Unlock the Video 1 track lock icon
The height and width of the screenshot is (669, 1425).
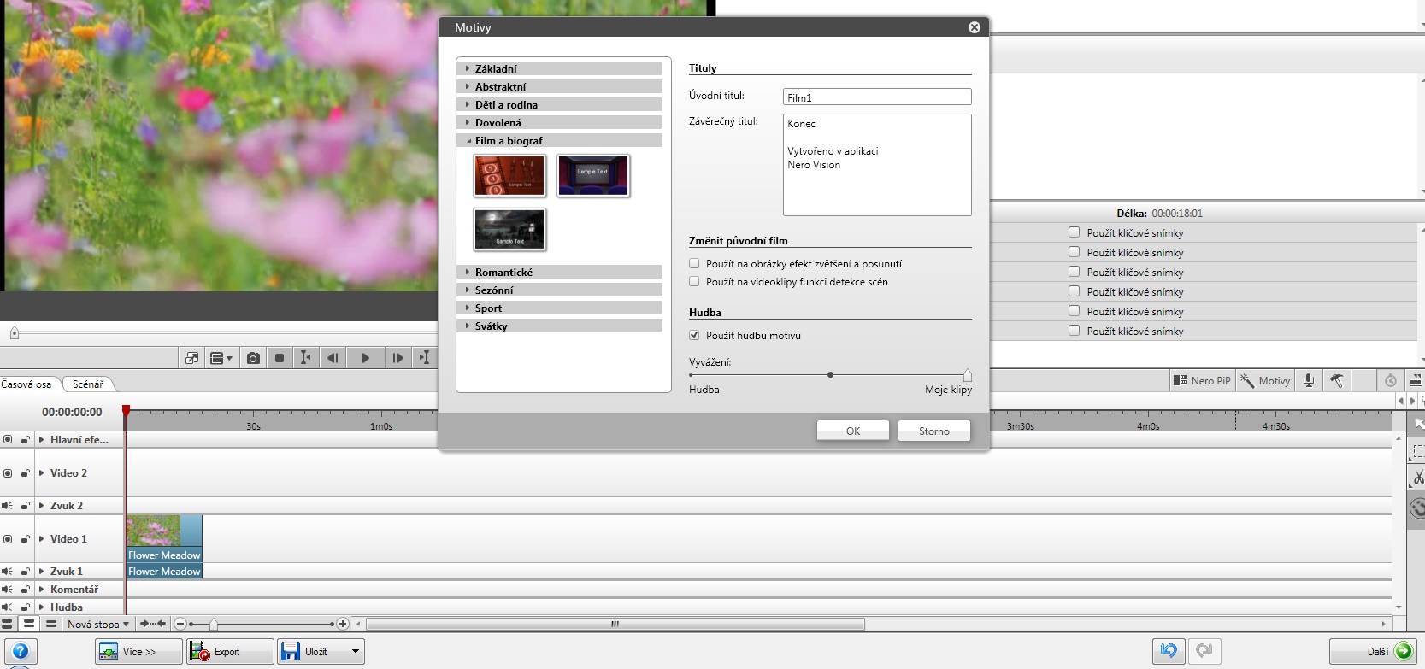[x=25, y=539]
